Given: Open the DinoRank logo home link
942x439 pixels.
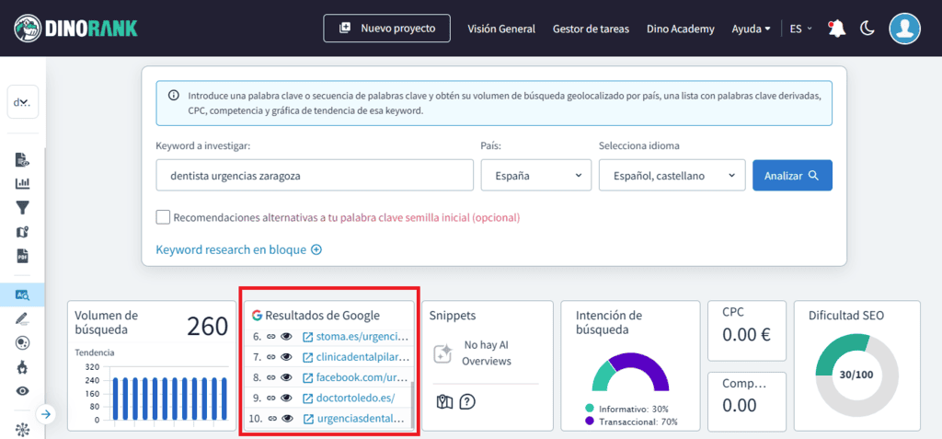Looking at the screenshot, I should (75, 29).
